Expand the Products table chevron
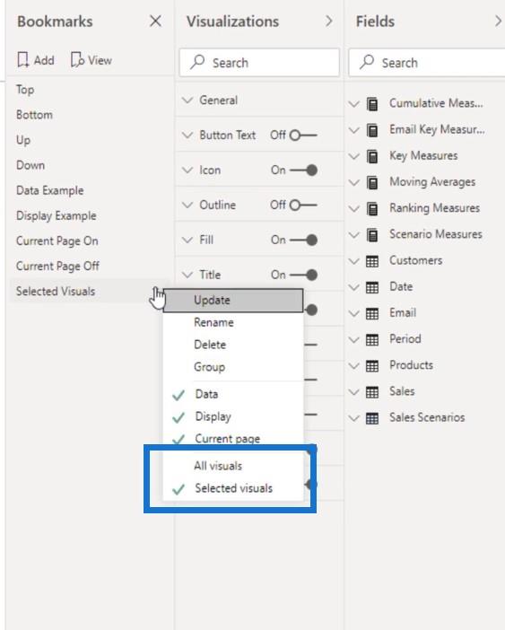 coord(353,365)
